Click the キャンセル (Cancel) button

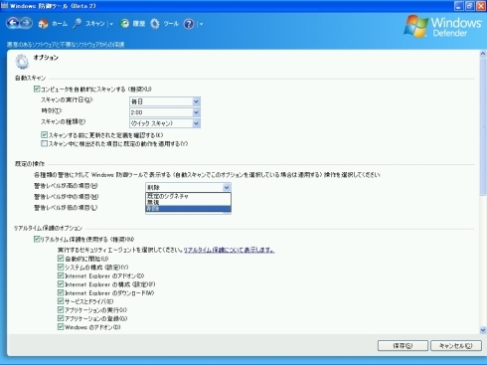456,346
